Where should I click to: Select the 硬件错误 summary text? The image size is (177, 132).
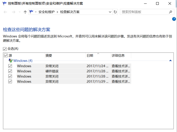[x=52, y=71]
